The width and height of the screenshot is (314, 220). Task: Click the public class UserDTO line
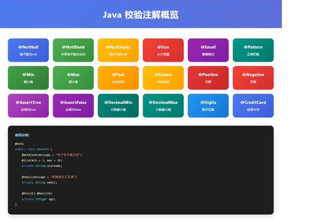(33, 149)
